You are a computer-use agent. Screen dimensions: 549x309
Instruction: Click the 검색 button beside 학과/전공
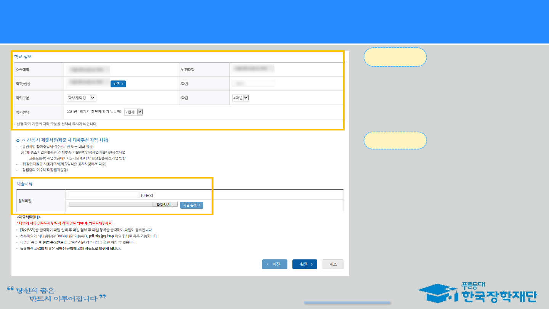click(x=118, y=84)
